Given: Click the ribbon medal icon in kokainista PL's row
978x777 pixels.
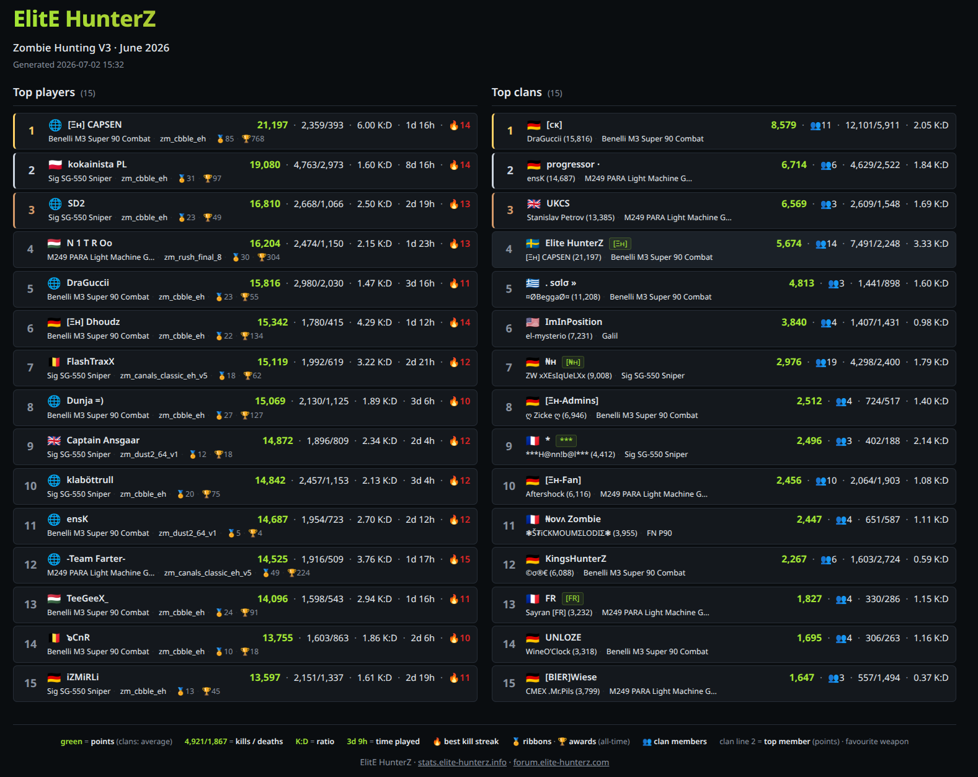Looking at the screenshot, I should (182, 179).
